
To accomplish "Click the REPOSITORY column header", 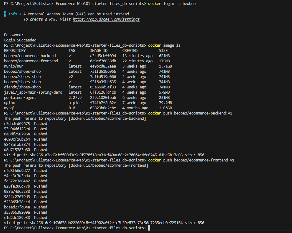I will (15, 51).
